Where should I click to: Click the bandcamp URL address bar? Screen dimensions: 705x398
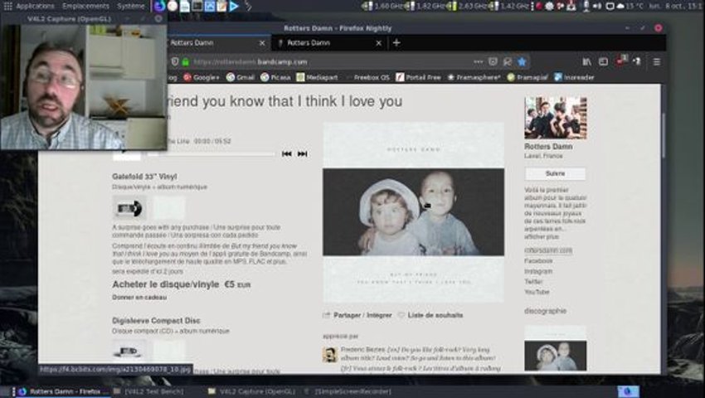pyautogui.click(x=330, y=61)
